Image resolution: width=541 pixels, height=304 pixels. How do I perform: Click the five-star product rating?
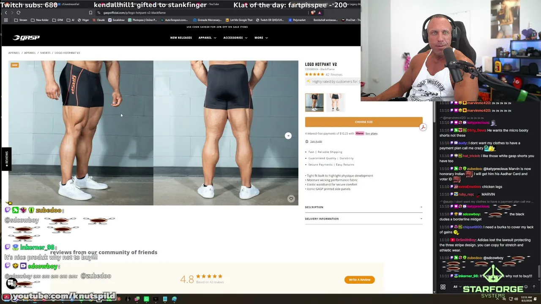pyautogui.click(x=314, y=75)
